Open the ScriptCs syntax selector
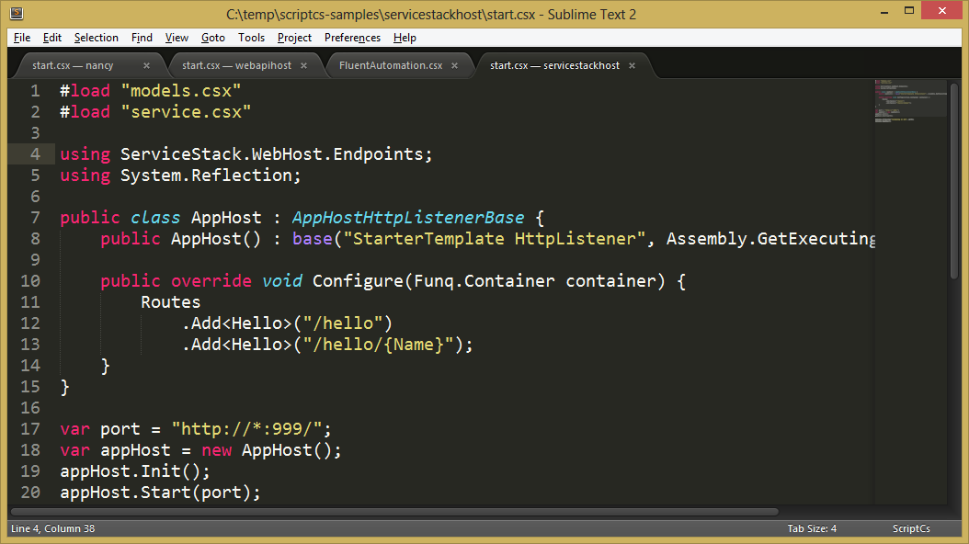 click(911, 528)
